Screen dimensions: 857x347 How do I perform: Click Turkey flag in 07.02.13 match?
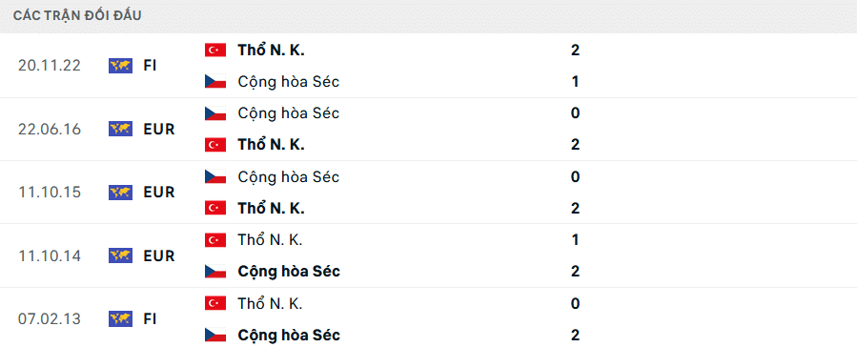215,303
